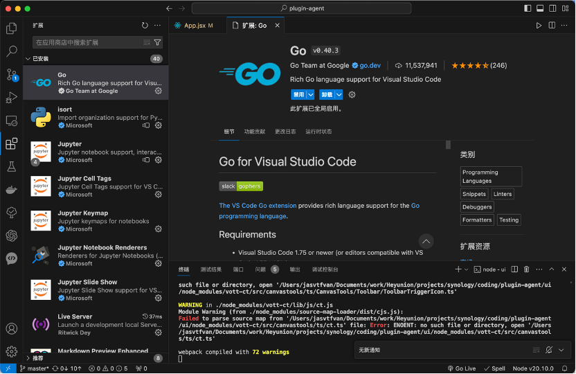Open the Docker view in activity bar
Viewport: 576px width, 374px height.
coord(11,190)
